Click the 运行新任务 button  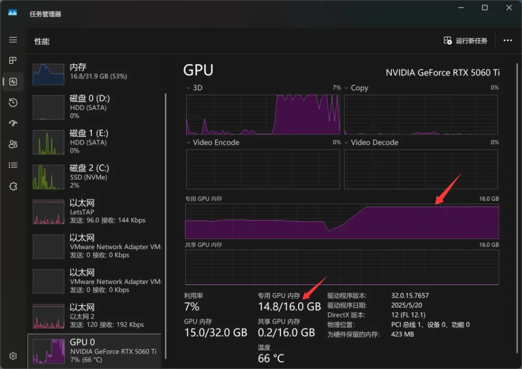[x=465, y=41]
